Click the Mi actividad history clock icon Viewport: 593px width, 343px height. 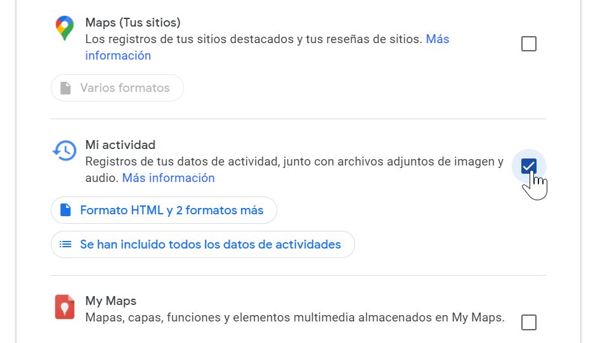pos(64,151)
